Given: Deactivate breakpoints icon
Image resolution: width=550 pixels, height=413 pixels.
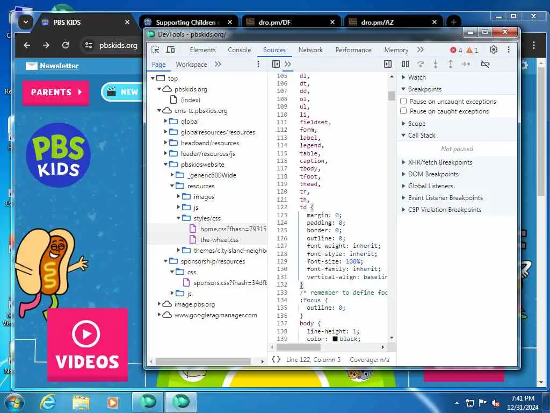Looking at the screenshot, I should coord(486,64).
